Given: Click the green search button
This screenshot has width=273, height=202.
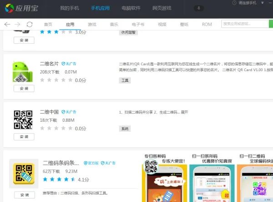Looking at the screenshot, I should [x=271, y=24].
